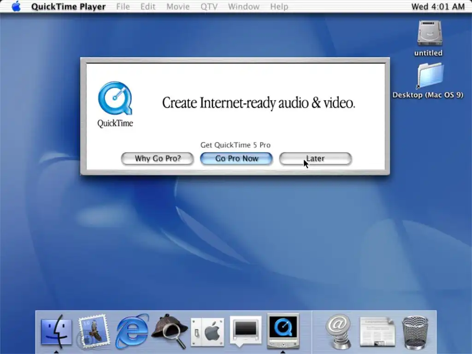This screenshot has width=472, height=354.
Task: Click 'Get QuickTime 5 Pro' text
Action: coord(236,145)
